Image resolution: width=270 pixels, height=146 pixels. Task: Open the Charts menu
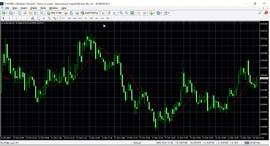click(x=33, y=8)
